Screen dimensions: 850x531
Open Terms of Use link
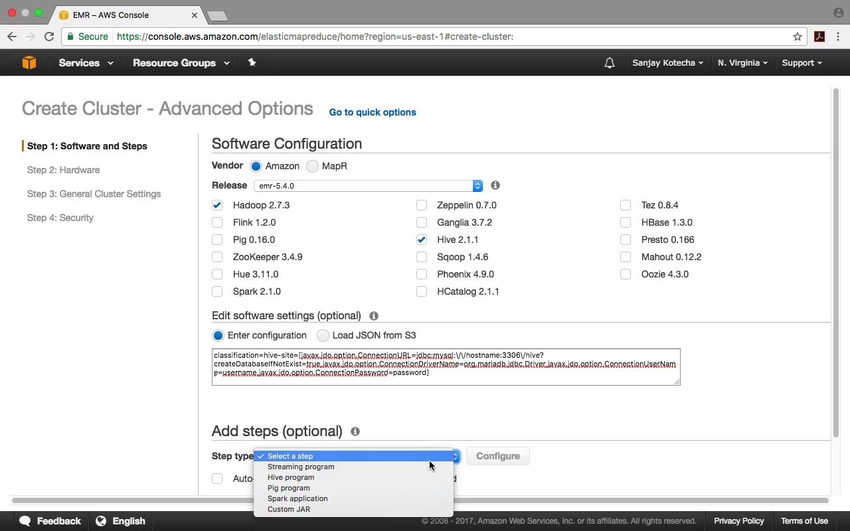pyautogui.click(x=804, y=521)
